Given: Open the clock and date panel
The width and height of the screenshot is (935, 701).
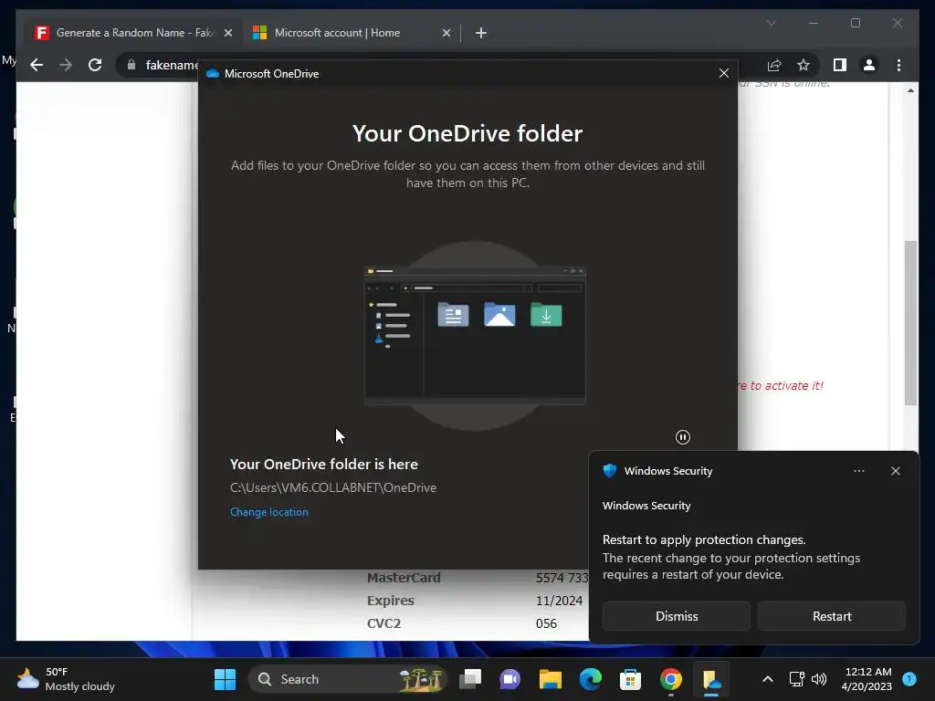Looking at the screenshot, I should [x=867, y=679].
